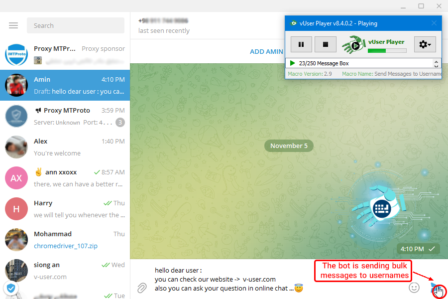
Task: Click the Mohammad avatar photo
Action: click(x=16, y=240)
